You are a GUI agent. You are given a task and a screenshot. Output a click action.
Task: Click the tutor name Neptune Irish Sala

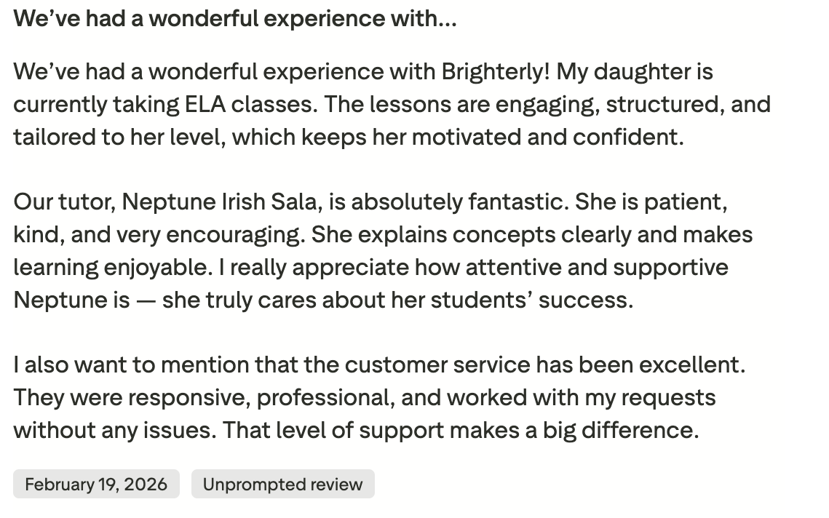click(218, 202)
